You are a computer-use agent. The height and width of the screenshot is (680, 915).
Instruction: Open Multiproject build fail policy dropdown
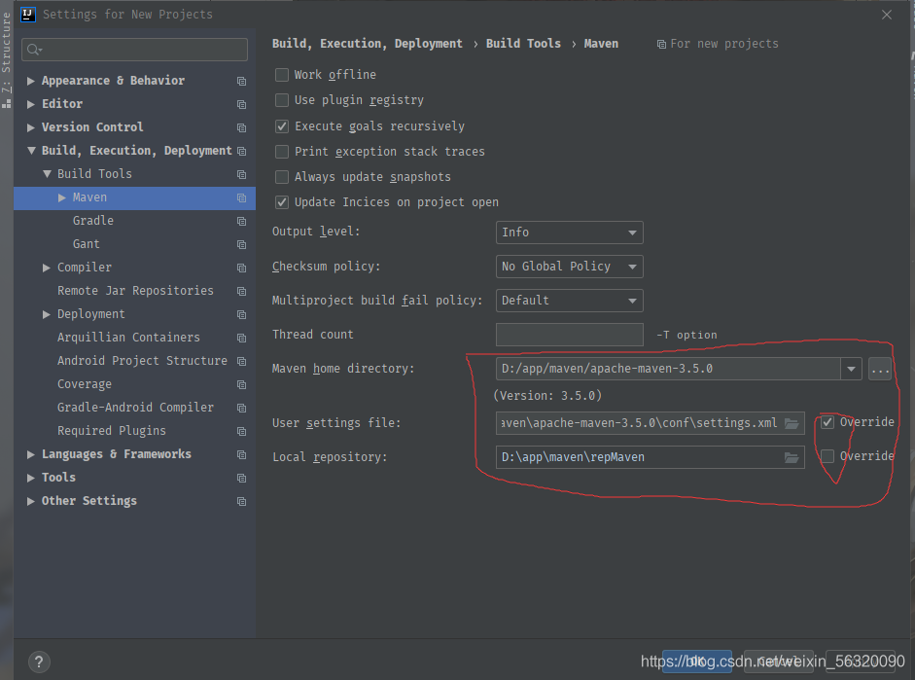[x=569, y=301]
